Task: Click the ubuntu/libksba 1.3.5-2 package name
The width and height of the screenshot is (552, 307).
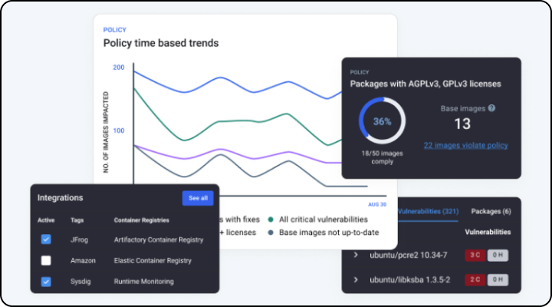Action: tap(409, 280)
